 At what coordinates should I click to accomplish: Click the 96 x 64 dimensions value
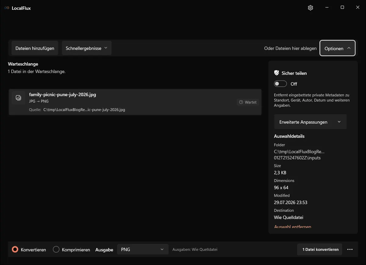click(x=281, y=188)
